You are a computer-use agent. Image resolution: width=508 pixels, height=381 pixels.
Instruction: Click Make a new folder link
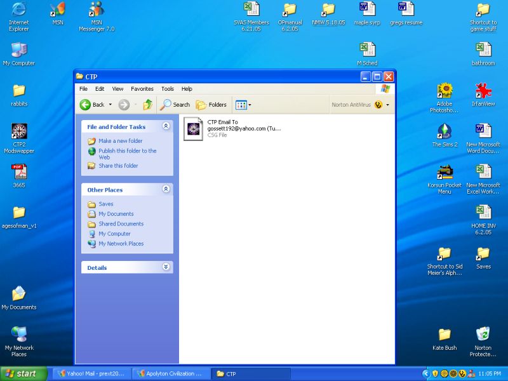[120, 141]
